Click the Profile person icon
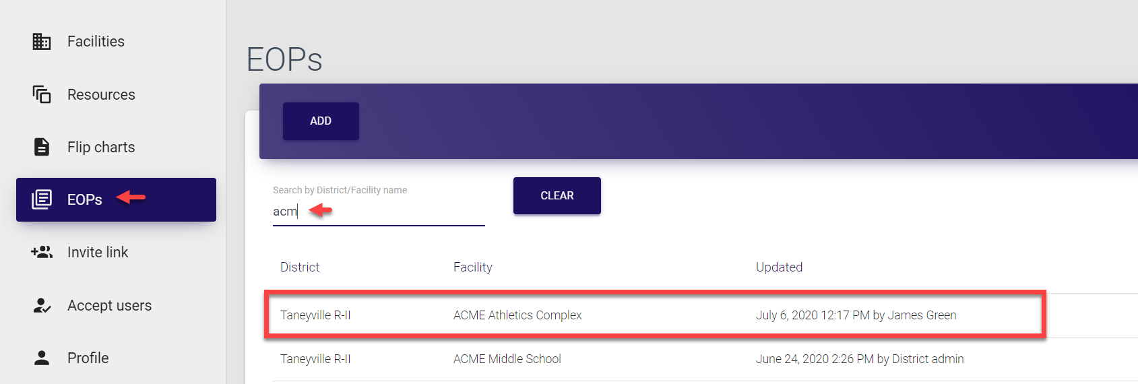 42,358
